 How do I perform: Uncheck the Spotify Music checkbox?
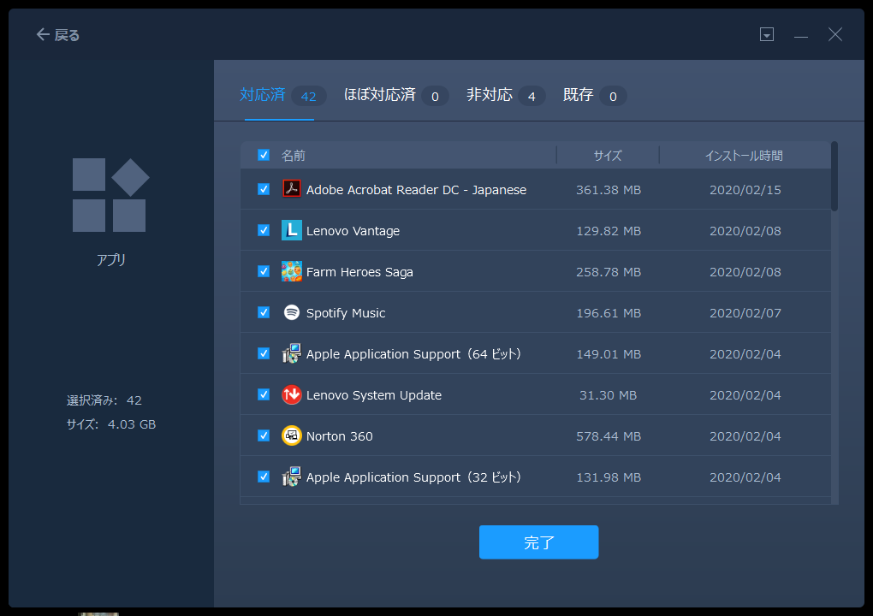pyautogui.click(x=264, y=313)
